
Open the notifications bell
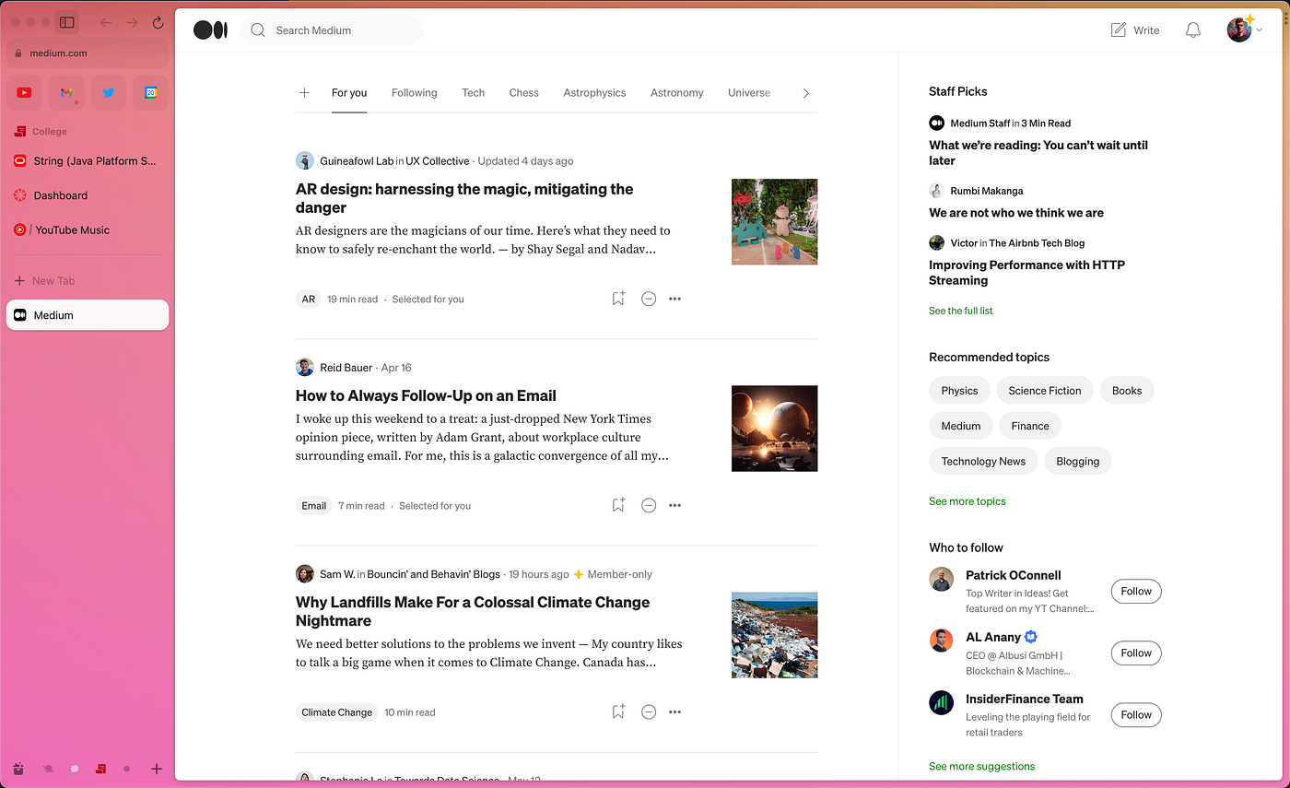(1192, 29)
